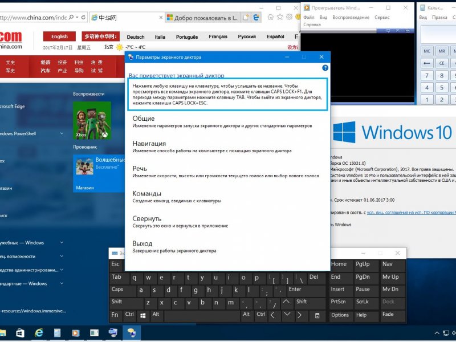Screen dimensions: 456x342
Task: Expand the Средства администрирования group
Action: click(x=62, y=270)
